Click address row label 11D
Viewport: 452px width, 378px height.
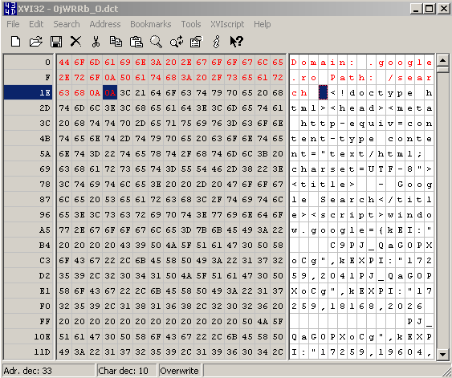click(42, 352)
